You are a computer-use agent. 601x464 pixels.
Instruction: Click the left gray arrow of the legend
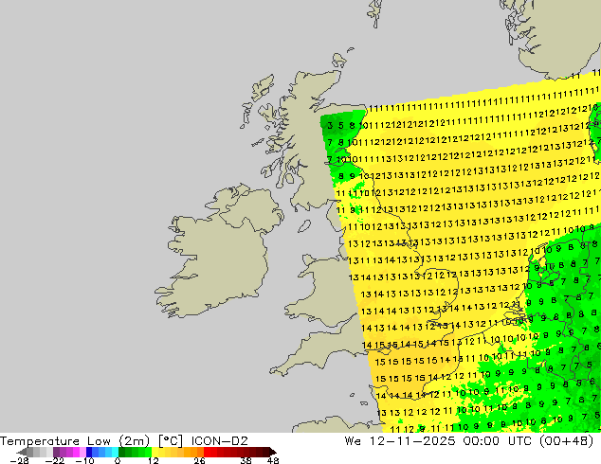(22, 452)
